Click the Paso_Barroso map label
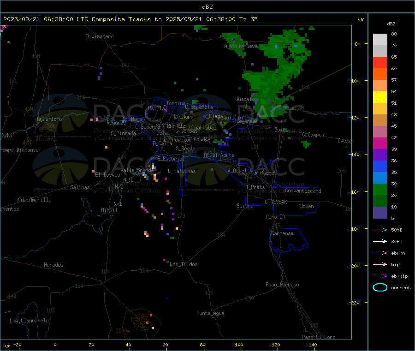 pyautogui.click(x=282, y=285)
